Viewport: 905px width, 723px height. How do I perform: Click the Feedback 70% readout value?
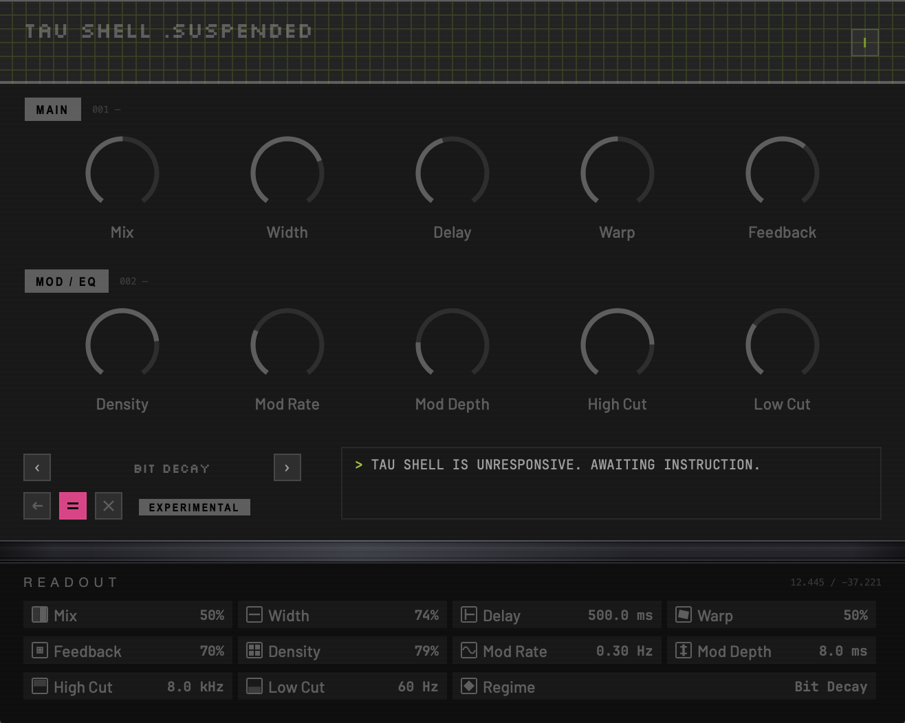[x=212, y=651]
